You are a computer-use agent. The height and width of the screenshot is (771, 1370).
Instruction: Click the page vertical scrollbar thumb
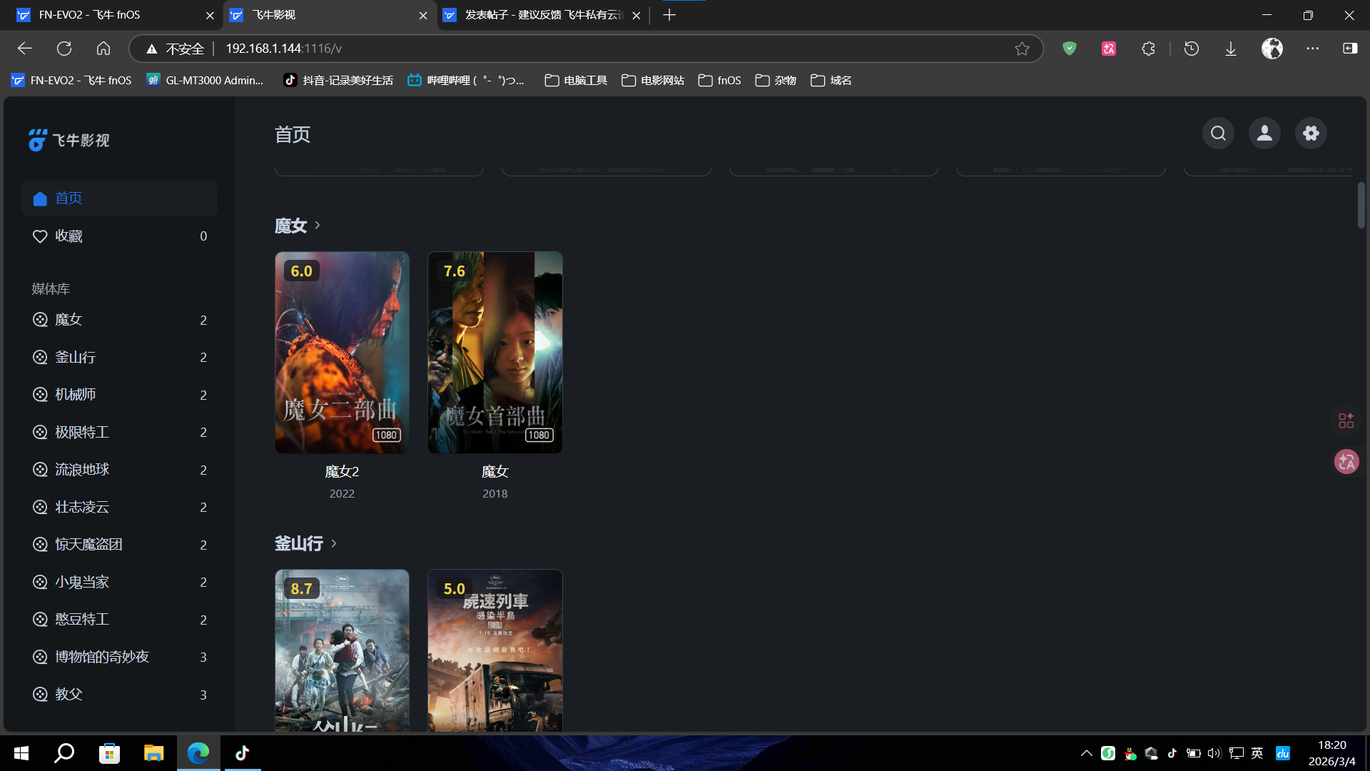tap(1361, 206)
